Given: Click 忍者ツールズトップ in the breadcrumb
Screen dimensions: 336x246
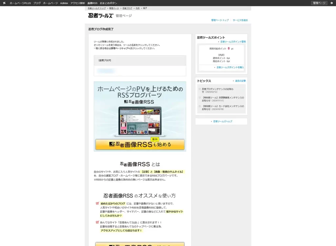Looking at the screenshot, I should click(x=97, y=8).
